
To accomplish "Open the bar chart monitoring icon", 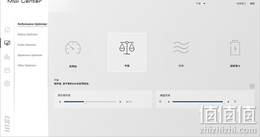I will click(7, 57).
